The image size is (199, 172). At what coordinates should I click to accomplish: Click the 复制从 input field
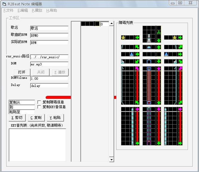(22, 102)
